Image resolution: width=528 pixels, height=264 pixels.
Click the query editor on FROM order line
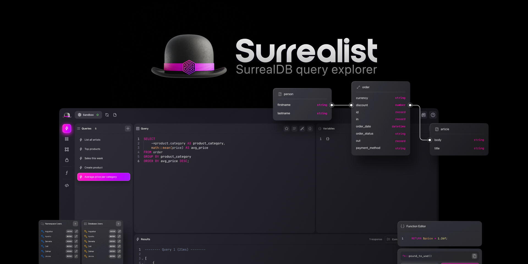(x=153, y=152)
